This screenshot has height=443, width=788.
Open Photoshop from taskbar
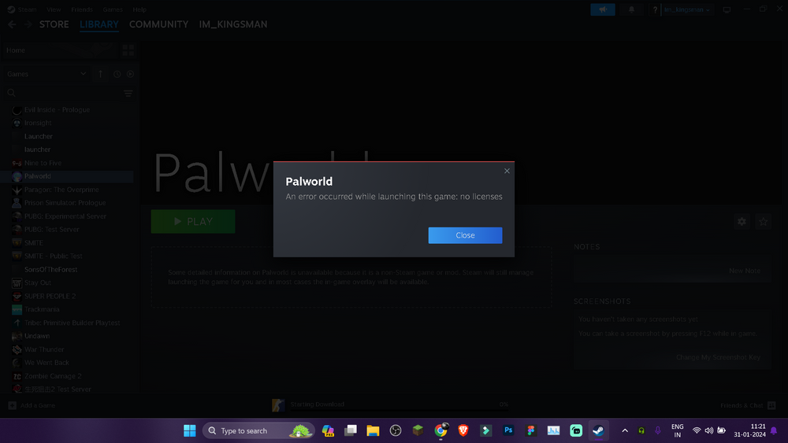coord(508,430)
